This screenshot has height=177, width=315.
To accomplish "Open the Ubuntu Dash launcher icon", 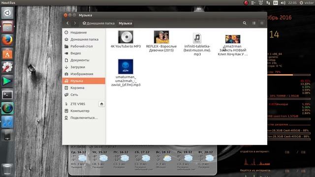I will [x=7, y=13].
